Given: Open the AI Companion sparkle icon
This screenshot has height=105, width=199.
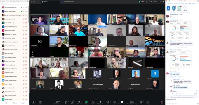Looking at the screenshot, I should (100, 102).
